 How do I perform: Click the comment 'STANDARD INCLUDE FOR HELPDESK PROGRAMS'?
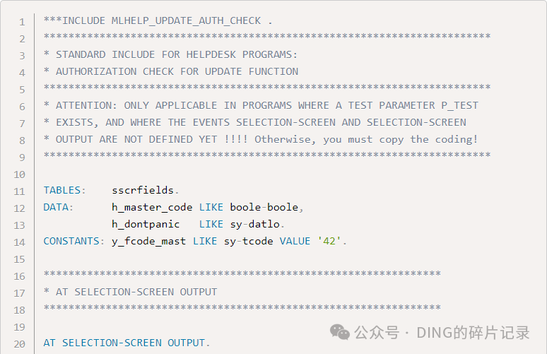[174, 54]
